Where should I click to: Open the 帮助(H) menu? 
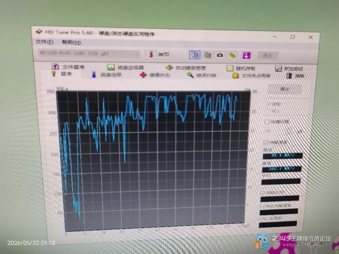(x=71, y=42)
